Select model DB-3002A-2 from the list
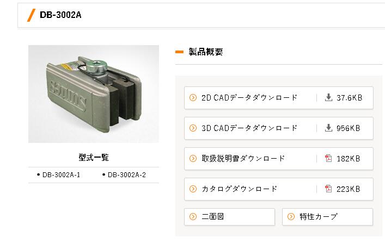Viewport: 385px width, 250px height. (x=126, y=175)
